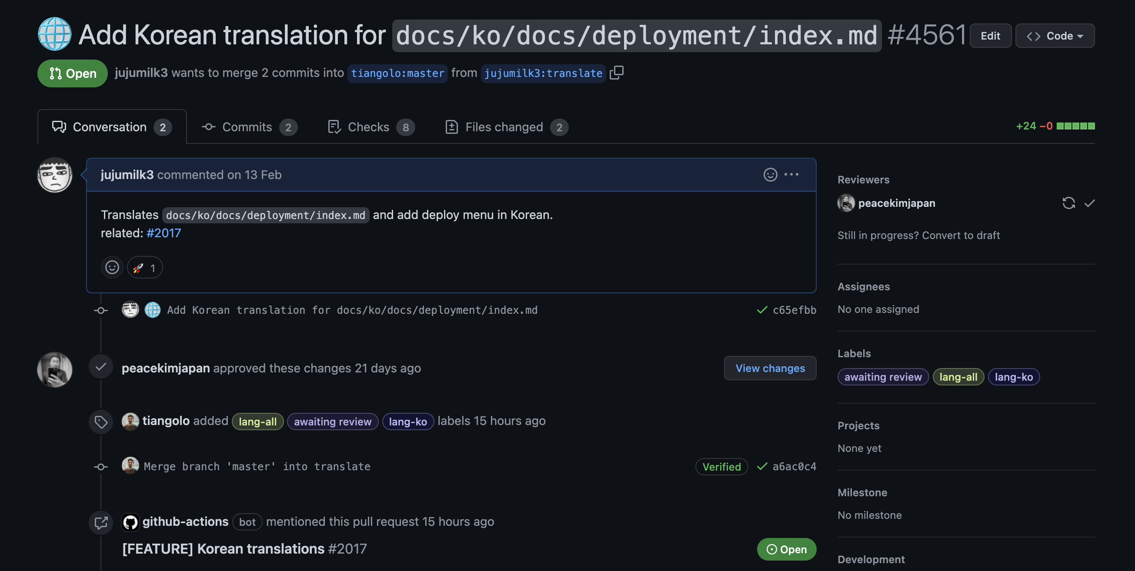1135x571 pixels.
Task: Click jujumilk3's avatar next to comment
Action: (55, 175)
